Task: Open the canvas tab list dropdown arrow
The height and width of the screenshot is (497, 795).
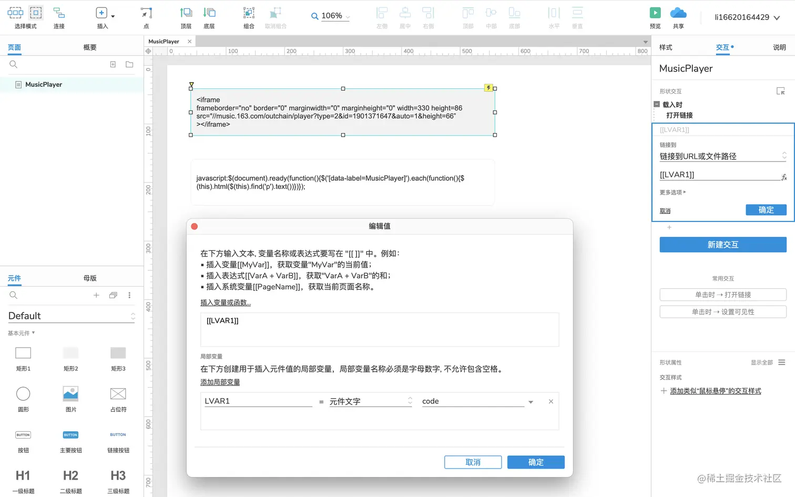Action: (646, 42)
